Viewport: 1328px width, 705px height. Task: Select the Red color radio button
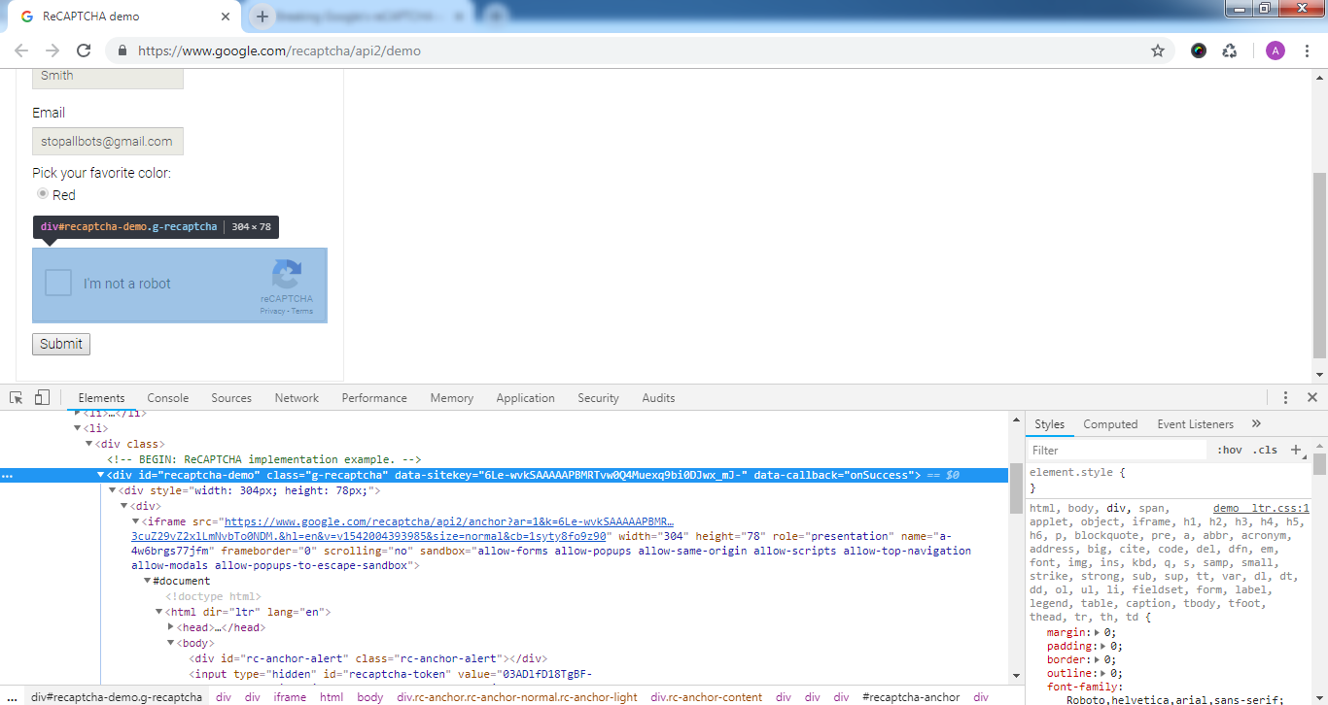(43, 193)
